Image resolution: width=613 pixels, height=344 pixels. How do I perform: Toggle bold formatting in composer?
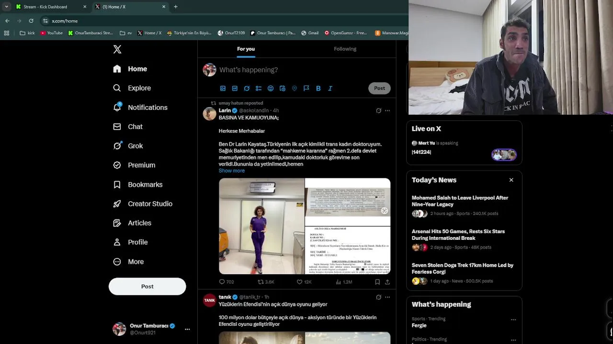pos(318,88)
